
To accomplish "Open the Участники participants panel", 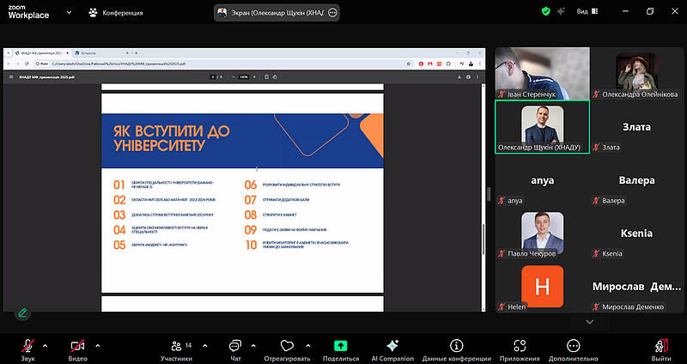I will click(x=176, y=346).
